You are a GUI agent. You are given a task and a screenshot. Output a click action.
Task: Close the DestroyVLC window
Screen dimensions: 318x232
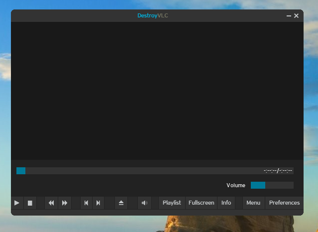click(x=296, y=16)
